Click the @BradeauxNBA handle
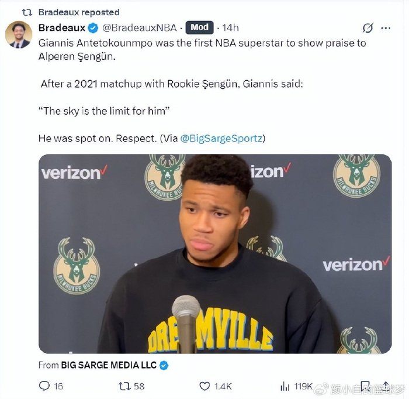Viewport: 409px width, 399px height. [x=140, y=27]
